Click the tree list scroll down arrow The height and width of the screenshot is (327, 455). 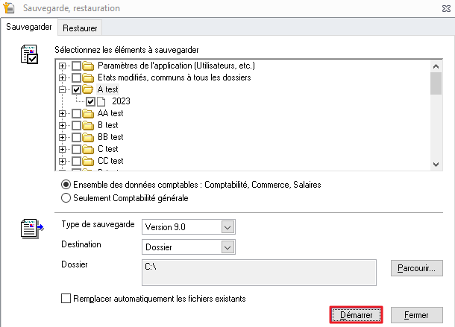click(x=436, y=164)
